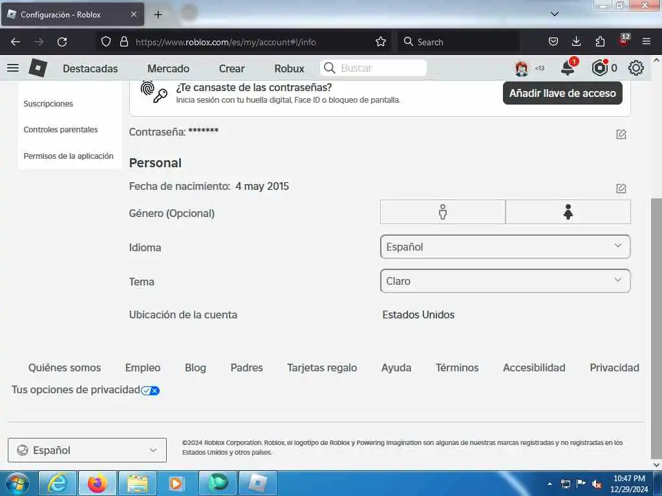662x496 pixels.
Task: Open the Ayuda footer link
Action: [x=396, y=367]
